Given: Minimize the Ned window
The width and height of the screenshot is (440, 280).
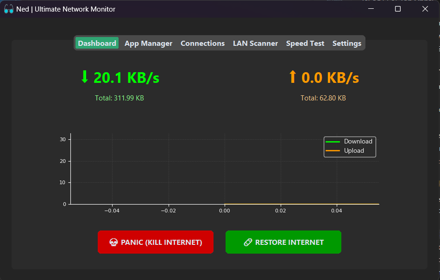Looking at the screenshot, I should 371,9.
